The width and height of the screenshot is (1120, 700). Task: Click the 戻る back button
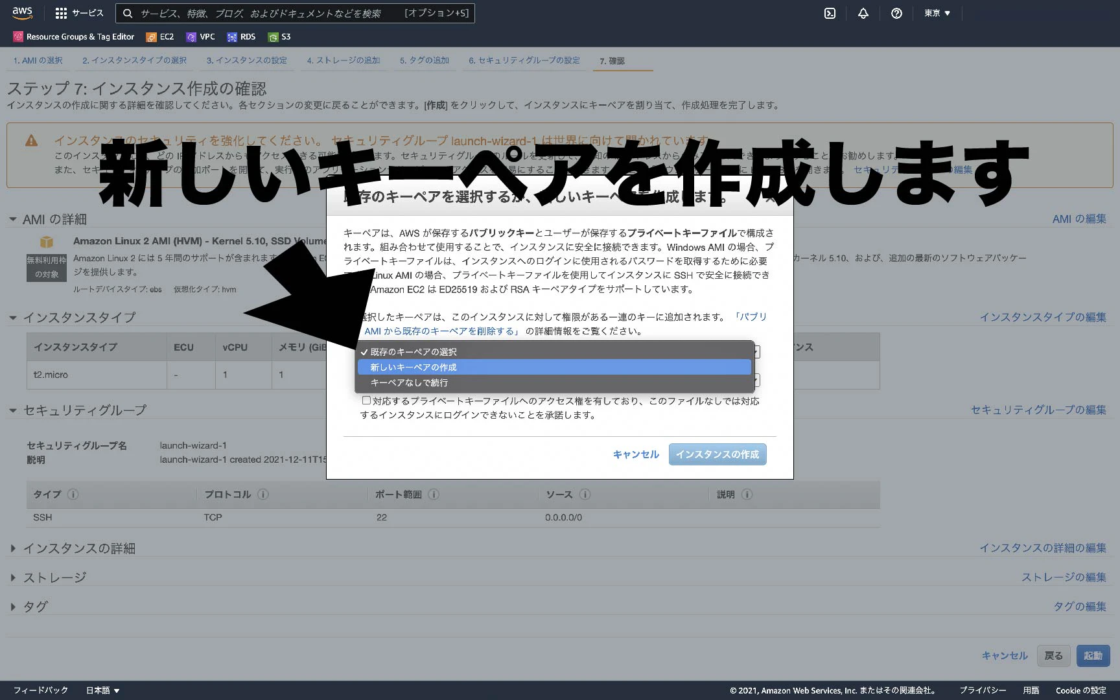1053,655
